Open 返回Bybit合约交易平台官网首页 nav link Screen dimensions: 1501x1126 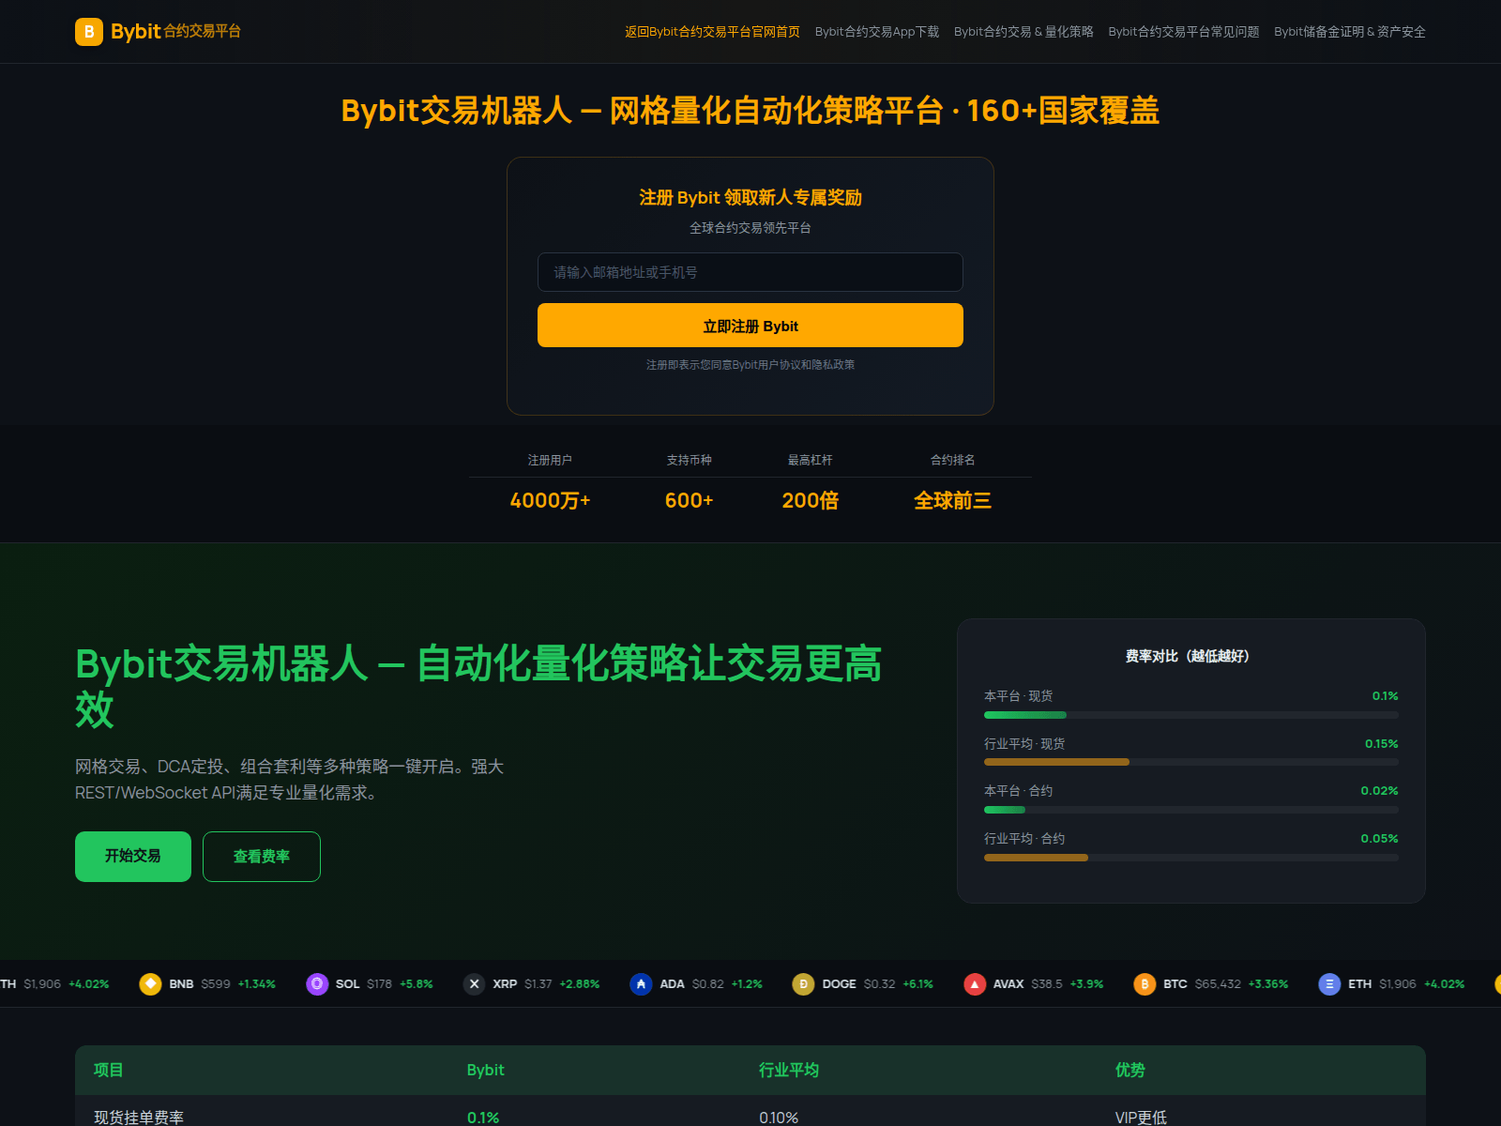712,32
